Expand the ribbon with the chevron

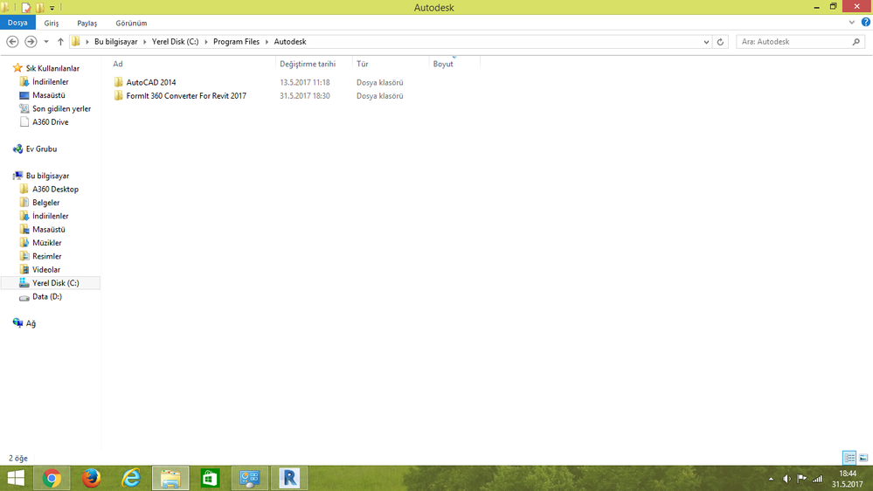[x=851, y=22]
